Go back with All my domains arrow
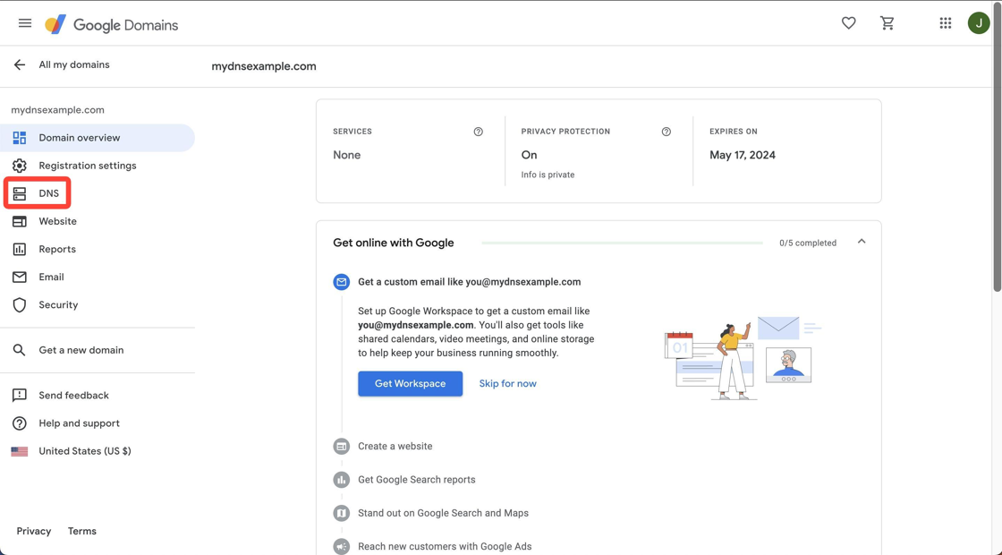Screen dimensions: 1002x555 [x=20, y=64]
